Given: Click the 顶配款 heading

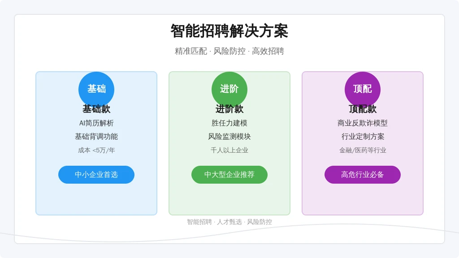Looking at the screenshot, I should (x=362, y=109).
